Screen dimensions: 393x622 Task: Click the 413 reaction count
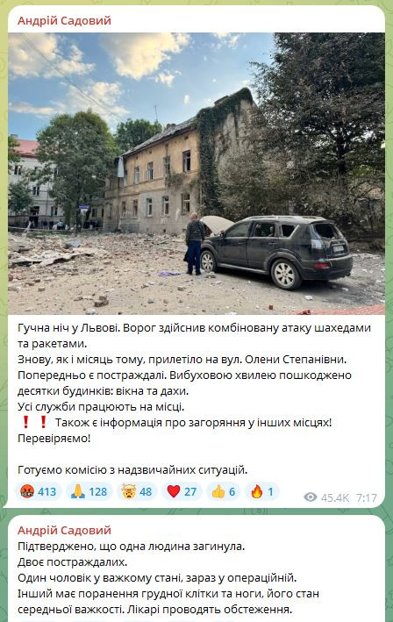point(46,492)
